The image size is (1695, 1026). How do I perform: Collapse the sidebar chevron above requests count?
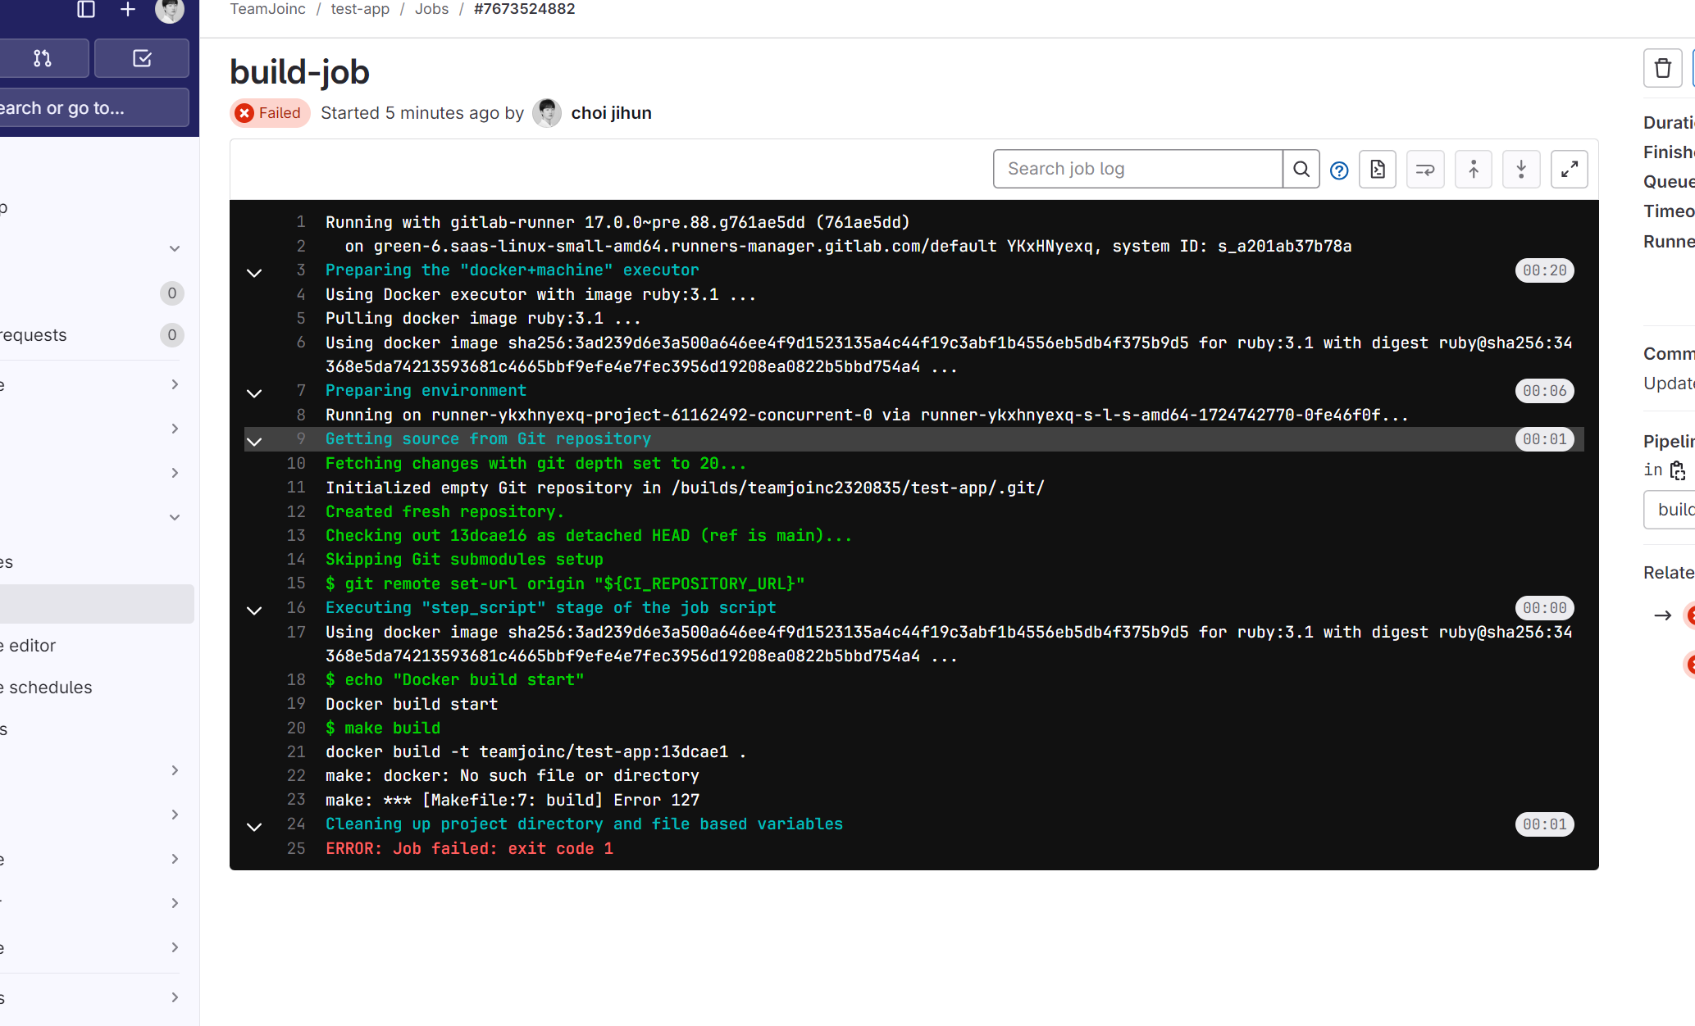(175, 248)
